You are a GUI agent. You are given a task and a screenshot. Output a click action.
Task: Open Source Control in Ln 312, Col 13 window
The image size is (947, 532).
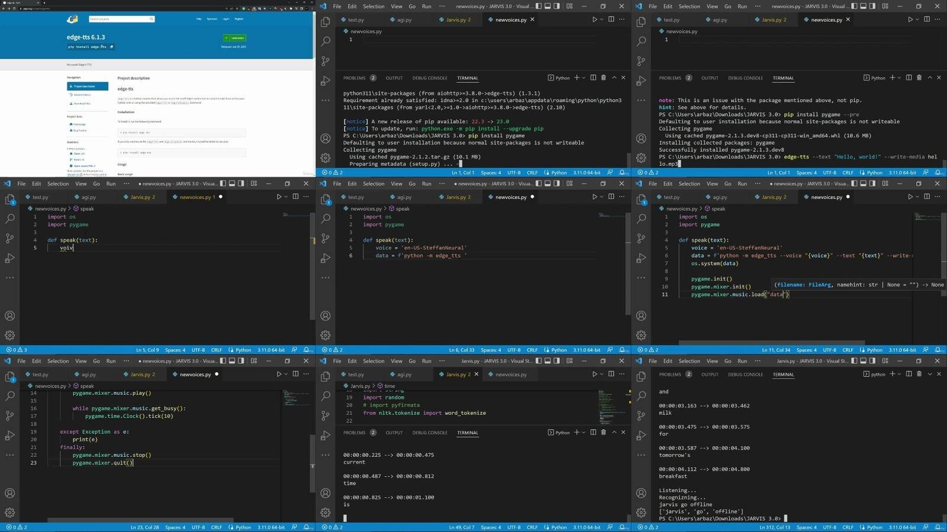(641, 415)
